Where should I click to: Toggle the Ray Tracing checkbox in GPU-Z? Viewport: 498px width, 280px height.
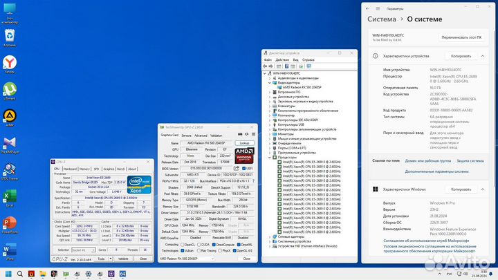pos(199,250)
